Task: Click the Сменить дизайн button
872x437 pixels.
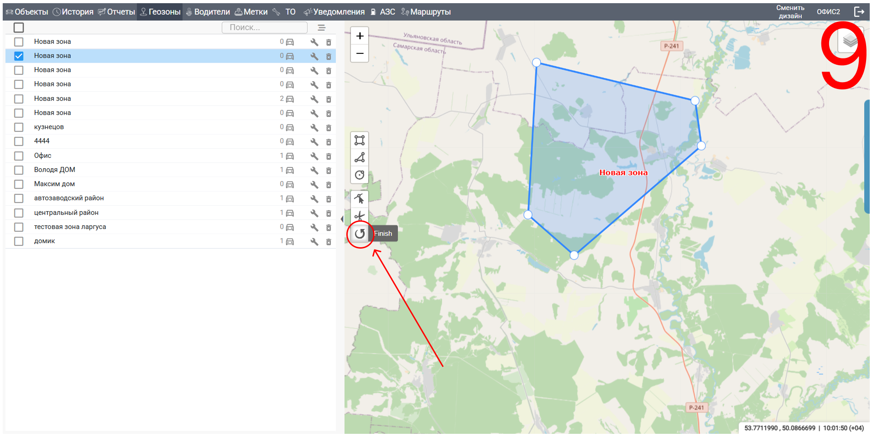Action: coord(790,12)
